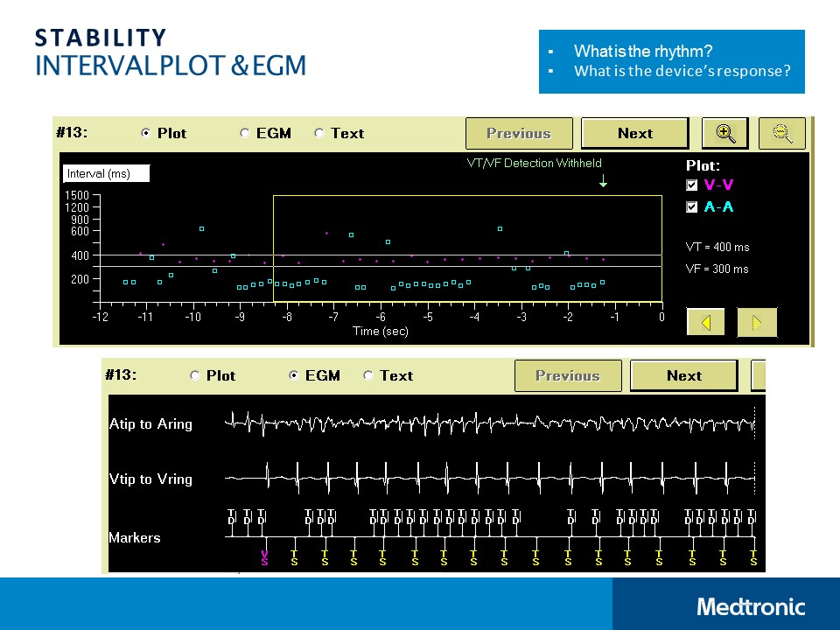Click the 'VT/VF Detection Withheld' label

(x=534, y=163)
